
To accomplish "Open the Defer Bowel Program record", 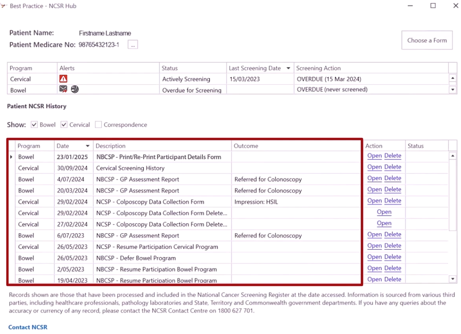I will pos(374,257).
